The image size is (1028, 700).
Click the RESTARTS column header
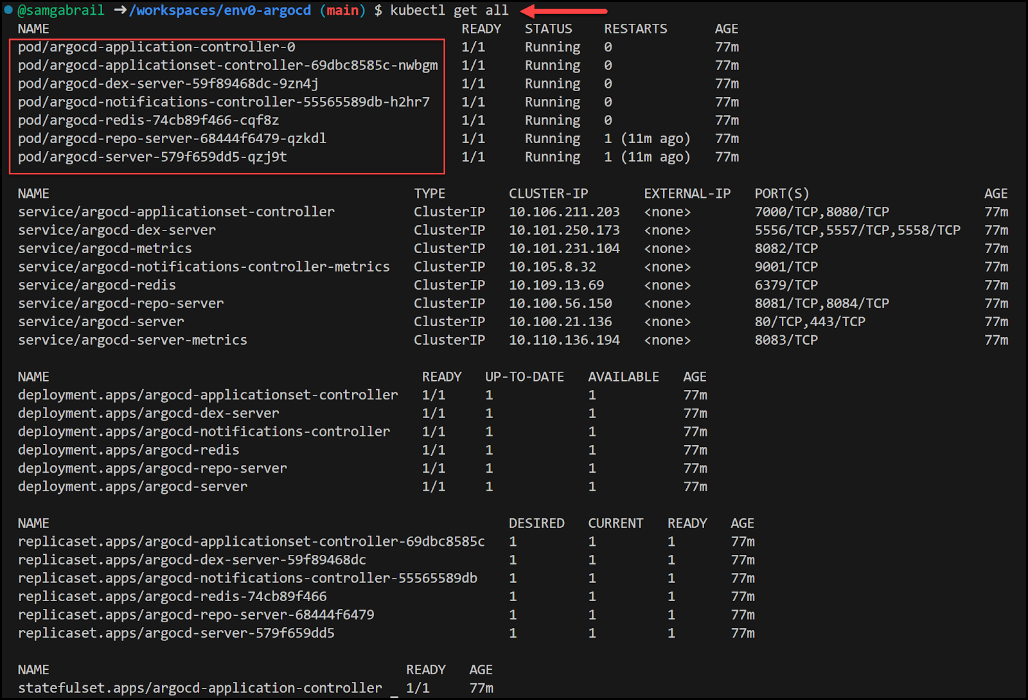pyautogui.click(x=635, y=29)
